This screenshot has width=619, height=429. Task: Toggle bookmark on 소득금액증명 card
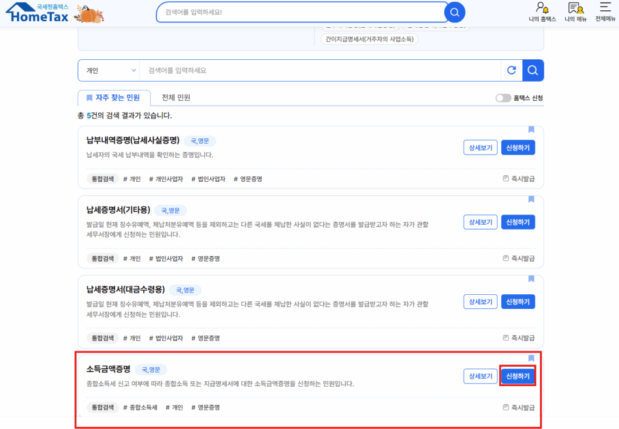pyautogui.click(x=531, y=358)
